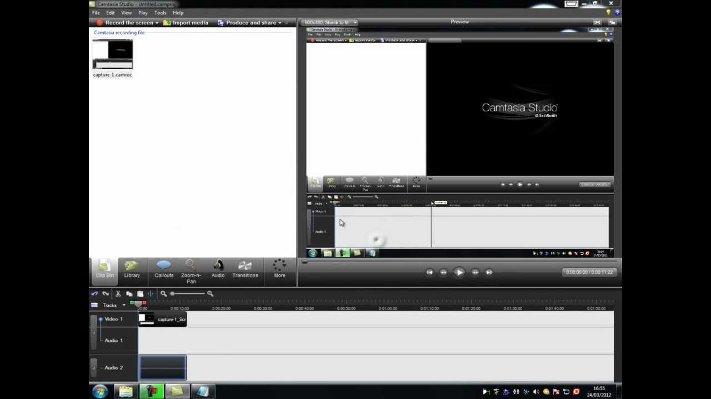Click Produce and share button
Screen dimensions: 711x399
(x=247, y=23)
